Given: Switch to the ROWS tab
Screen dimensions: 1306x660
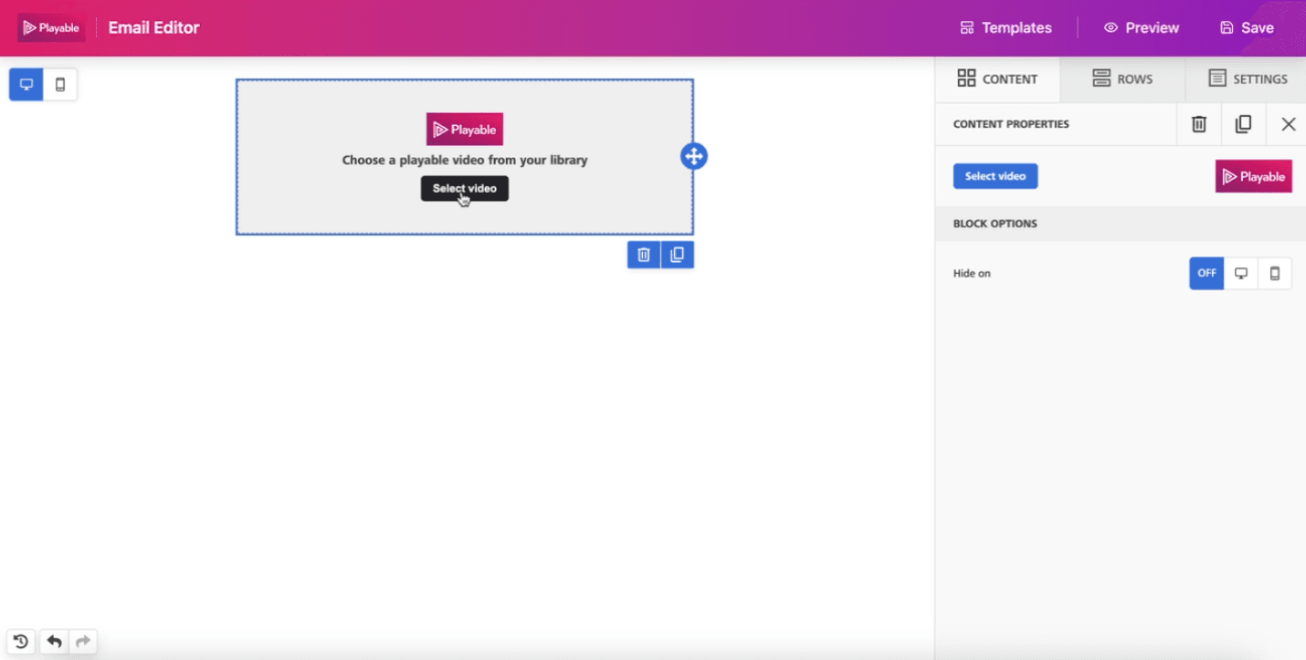Looking at the screenshot, I should click(1122, 79).
